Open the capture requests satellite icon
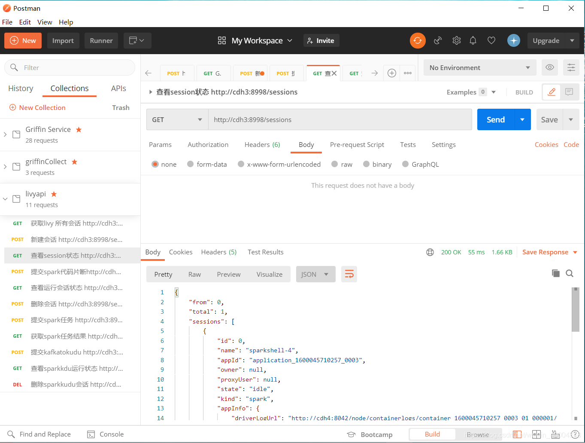Image resolution: width=585 pixels, height=443 pixels. coord(438,40)
